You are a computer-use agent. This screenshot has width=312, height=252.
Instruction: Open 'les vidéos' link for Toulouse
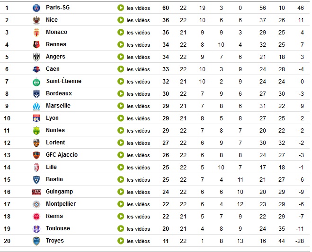138,229
